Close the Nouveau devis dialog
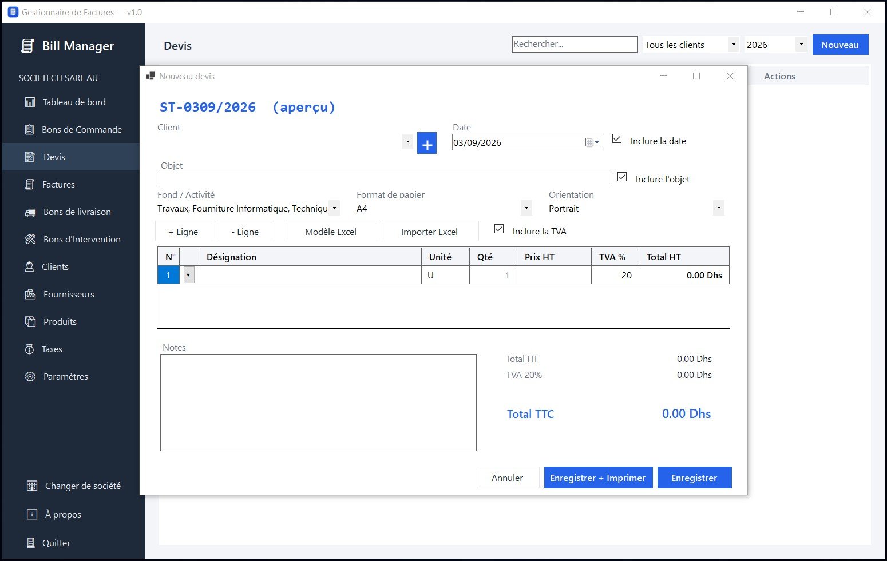The width and height of the screenshot is (887, 561). coord(730,76)
